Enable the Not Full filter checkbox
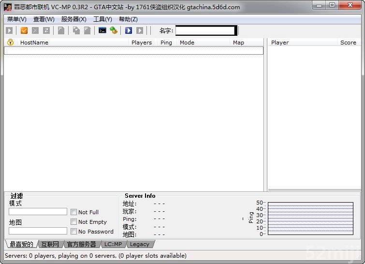 click(73, 212)
